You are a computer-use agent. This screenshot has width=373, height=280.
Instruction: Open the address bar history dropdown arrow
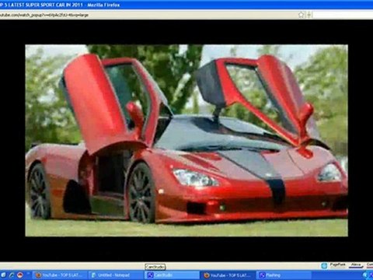309,15
